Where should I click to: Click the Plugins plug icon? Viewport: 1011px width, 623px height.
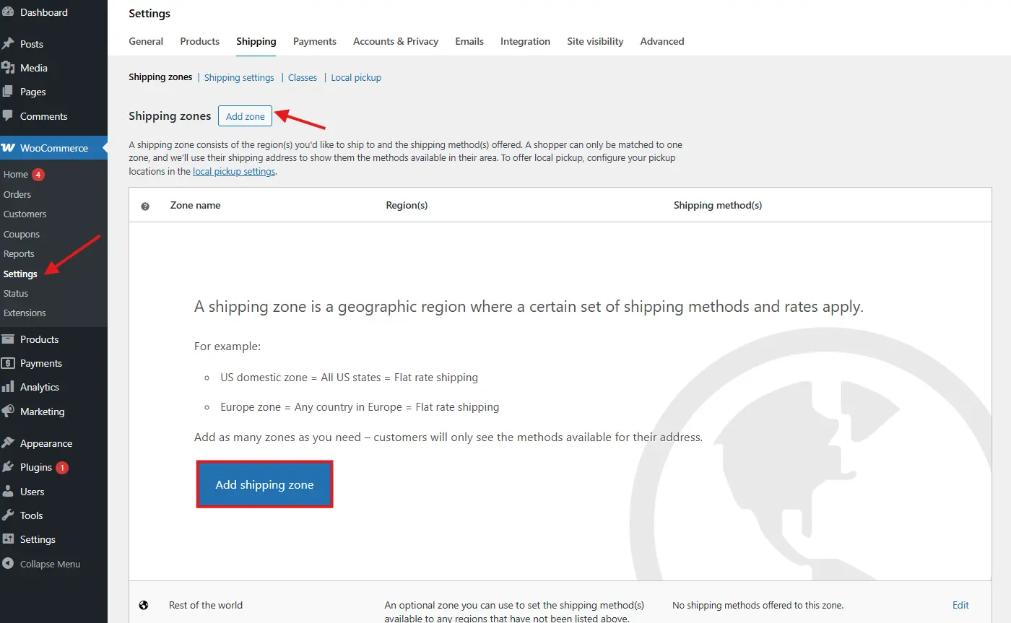(x=8, y=467)
